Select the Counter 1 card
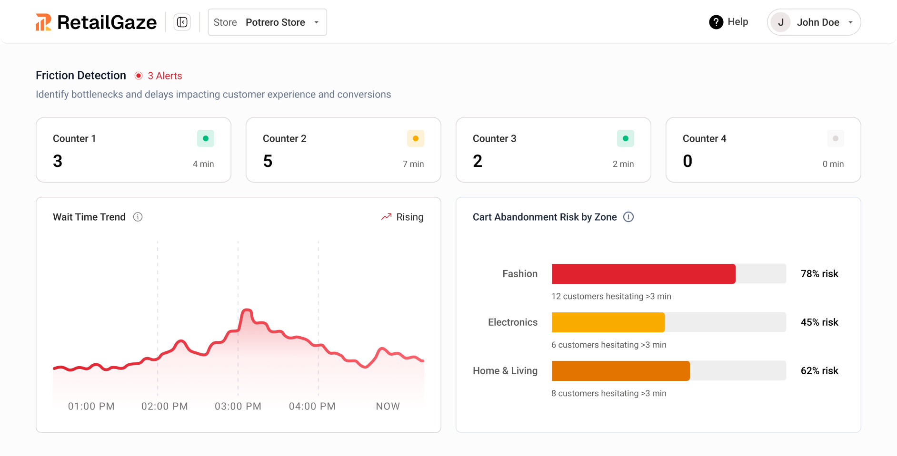 click(133, 150)
